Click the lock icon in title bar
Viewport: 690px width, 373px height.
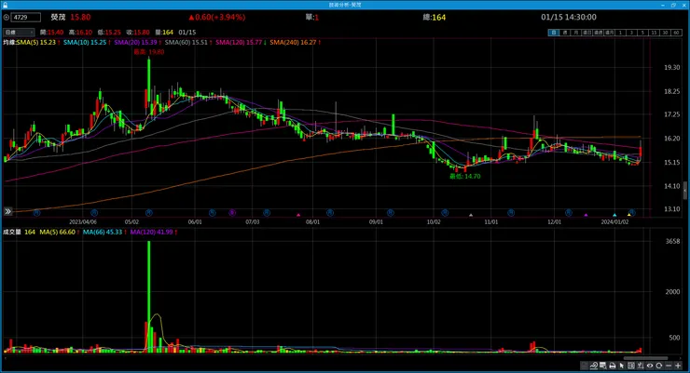pos(5,5)
